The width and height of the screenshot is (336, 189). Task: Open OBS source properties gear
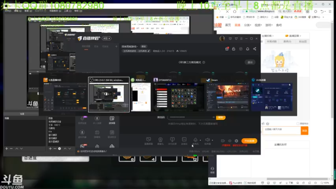click(x=60, y=149)
